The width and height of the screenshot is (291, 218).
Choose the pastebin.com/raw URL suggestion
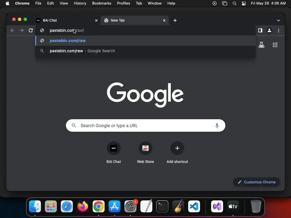pos(145,41)
